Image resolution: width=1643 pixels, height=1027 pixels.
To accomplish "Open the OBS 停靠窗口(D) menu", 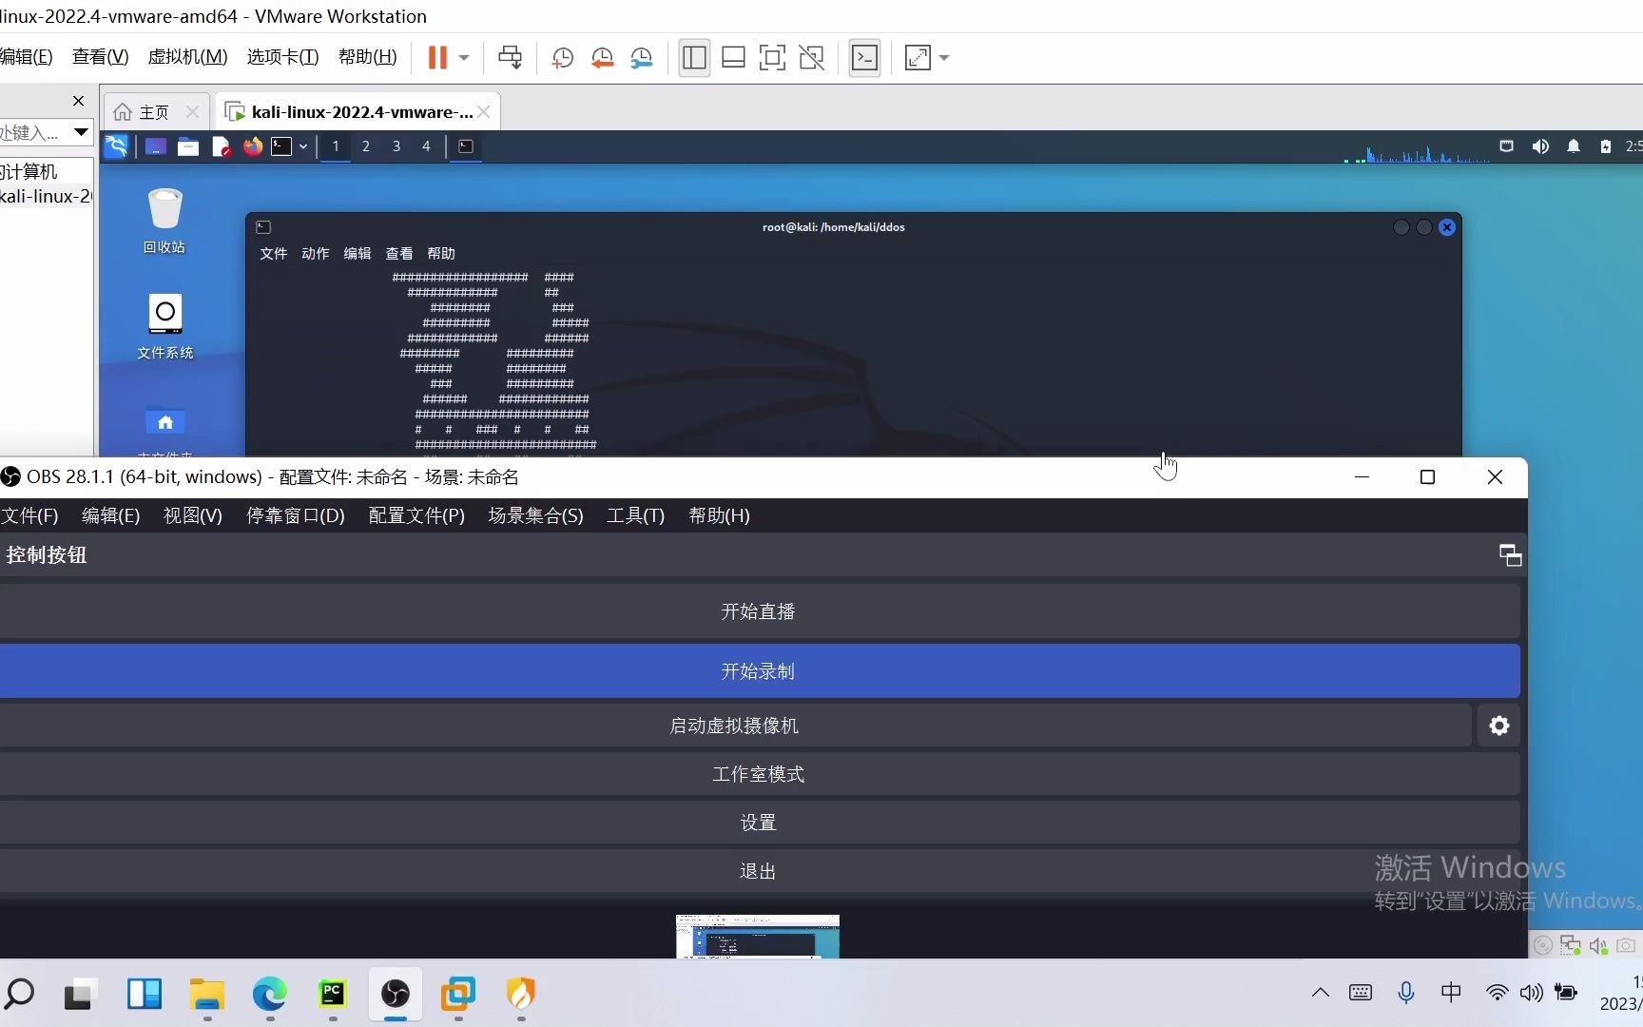I will [296, 515].
